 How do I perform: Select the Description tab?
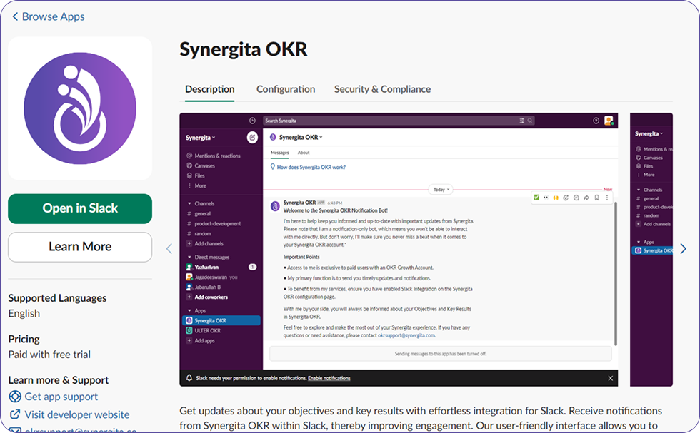(209, 89)
